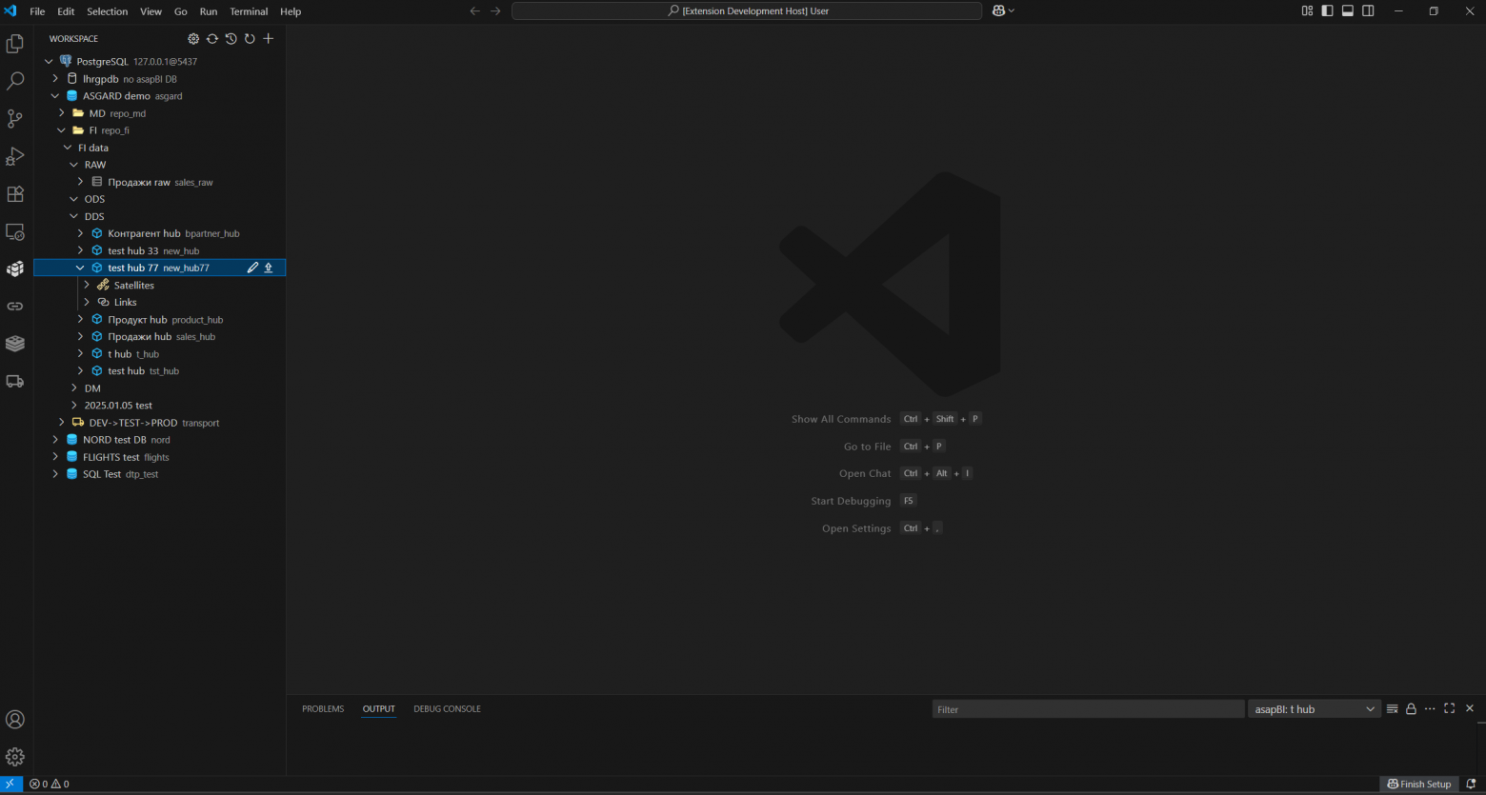The width and height of the screenshot is (1486, 795).
Task: Toggle the bottom panel visibility
Action: tap(1348, 10)
